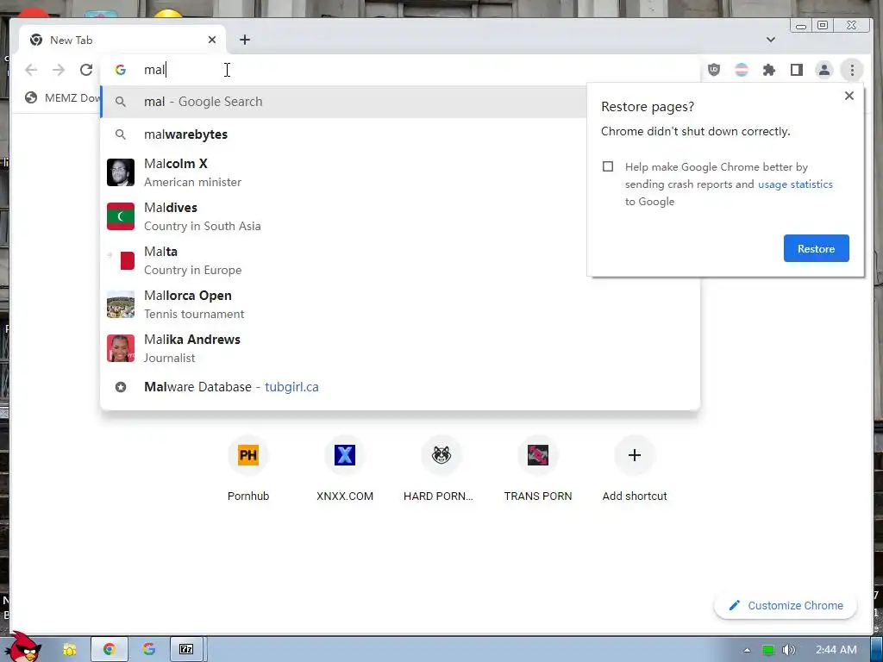Image resolution: width=883 pixels, height=662 pixels.
Task: Focus the address bar containing 'mal'
Action: [400, 70]
